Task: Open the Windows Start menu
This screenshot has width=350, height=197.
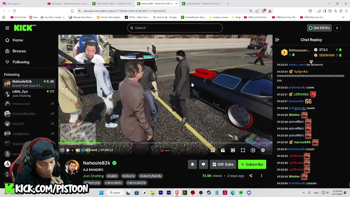Action: pos(101,193)
